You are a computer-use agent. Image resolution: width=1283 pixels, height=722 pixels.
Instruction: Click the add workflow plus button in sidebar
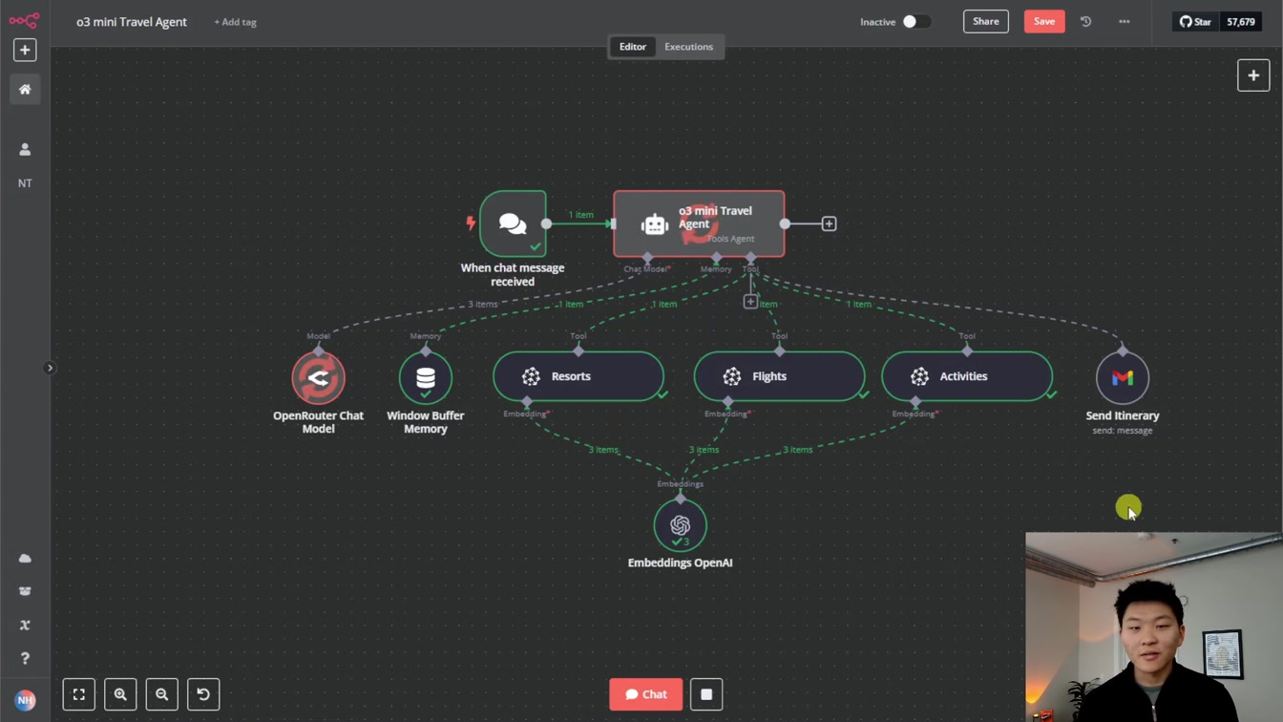point(25,50)
